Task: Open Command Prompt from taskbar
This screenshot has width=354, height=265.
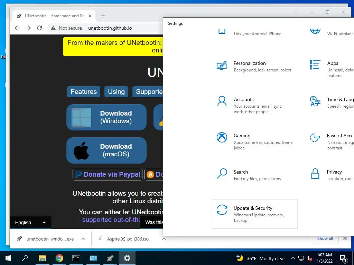Action: coord(76,258)
